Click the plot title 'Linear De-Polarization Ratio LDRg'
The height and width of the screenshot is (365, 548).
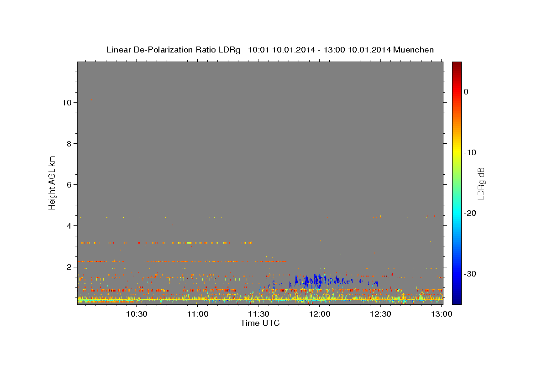(174, 50)
